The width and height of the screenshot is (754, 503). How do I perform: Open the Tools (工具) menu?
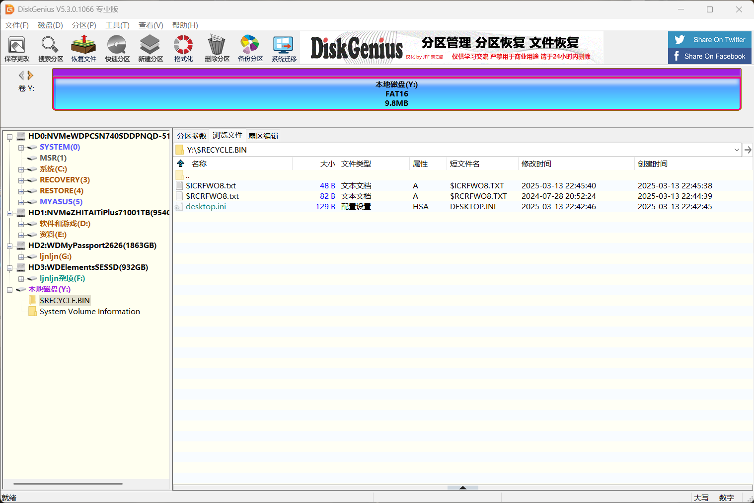click(x=117, y=25)
